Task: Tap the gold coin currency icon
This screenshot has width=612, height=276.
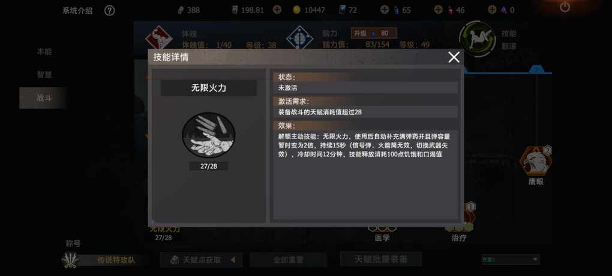Action: click(296, 10)
